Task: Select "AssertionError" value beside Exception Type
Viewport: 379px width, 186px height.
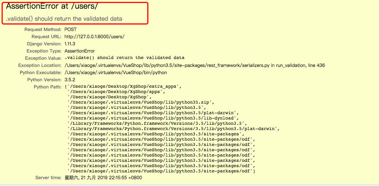Action: click(x=80, y=51)
